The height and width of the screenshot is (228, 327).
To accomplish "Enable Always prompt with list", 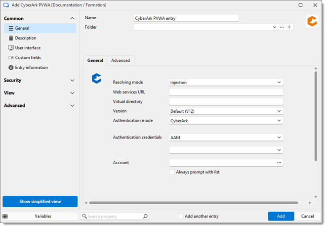I will tap(172, 172).
